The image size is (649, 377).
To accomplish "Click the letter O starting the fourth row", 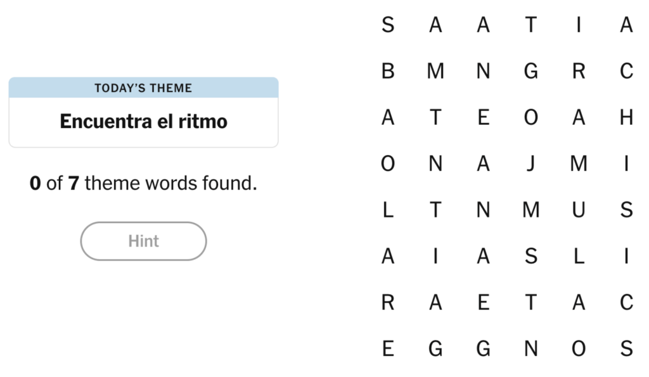I will (388, 163).
